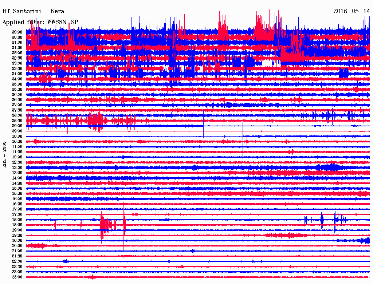Select the 15:30 time label

pyautogui.click(x=17, y=194)
